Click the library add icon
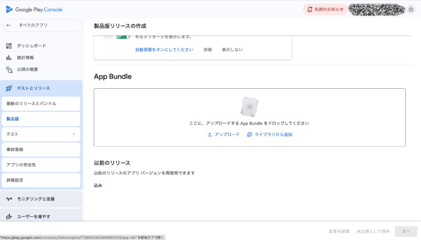This screenshot has height=240, width=421. (x=249, y=134)
